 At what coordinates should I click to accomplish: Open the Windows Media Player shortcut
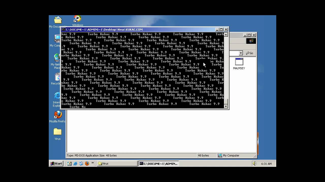[77, 20]
